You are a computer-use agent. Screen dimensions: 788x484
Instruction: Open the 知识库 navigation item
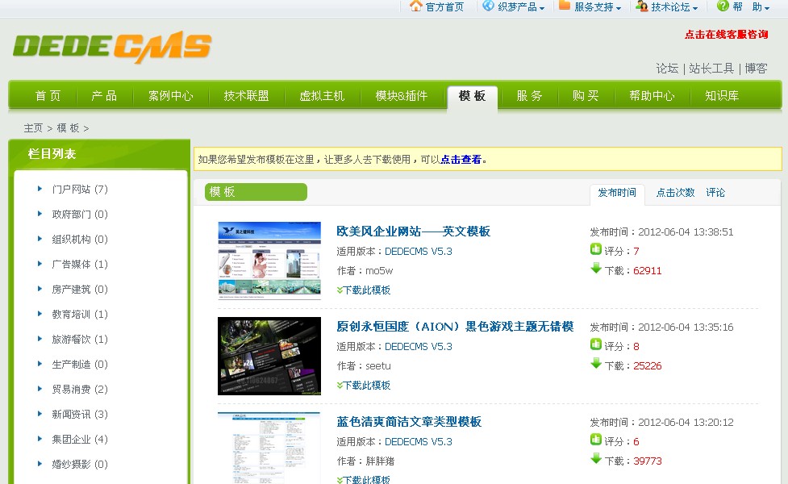(x=722, y=95)
